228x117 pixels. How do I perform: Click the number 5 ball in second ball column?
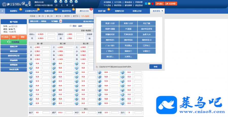coord(54,86)
